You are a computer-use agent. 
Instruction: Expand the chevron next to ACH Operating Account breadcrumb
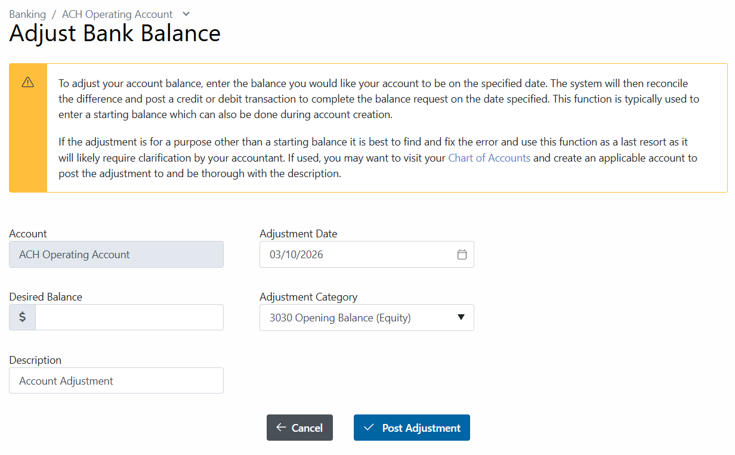click(186, 14)
